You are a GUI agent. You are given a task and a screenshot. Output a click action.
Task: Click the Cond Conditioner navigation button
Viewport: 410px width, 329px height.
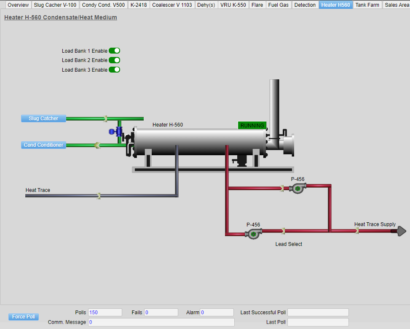tap(43, 145)
